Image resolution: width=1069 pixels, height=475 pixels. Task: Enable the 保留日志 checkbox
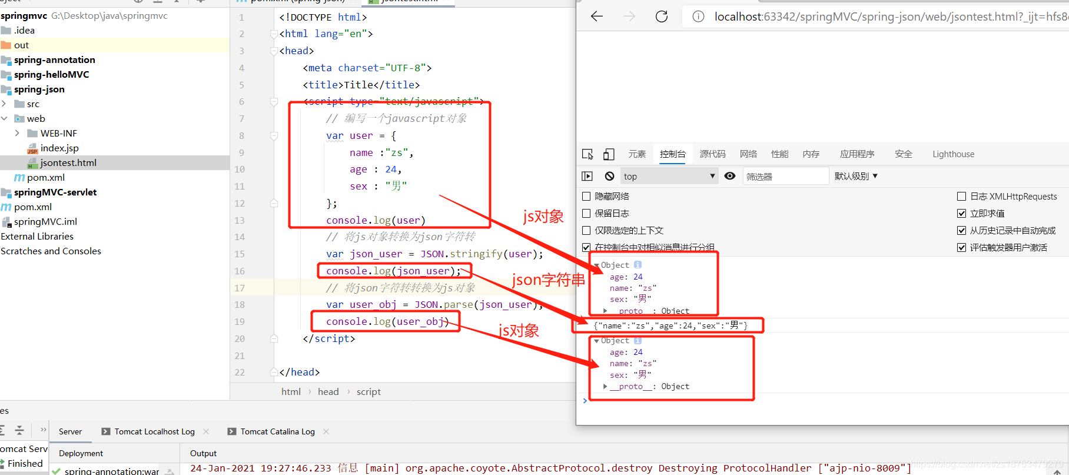(x=586, y=213)
